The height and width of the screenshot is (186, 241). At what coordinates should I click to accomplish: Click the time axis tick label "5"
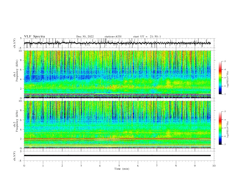(119, 166)
